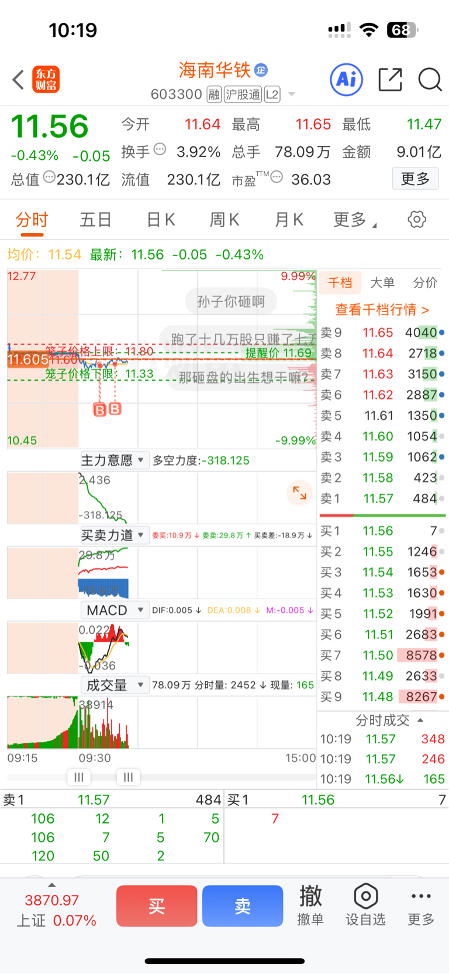This screenshot has width=449, height=974.
Task: Expand chart with fullscreen arrows icon
Action: (299, 493)
